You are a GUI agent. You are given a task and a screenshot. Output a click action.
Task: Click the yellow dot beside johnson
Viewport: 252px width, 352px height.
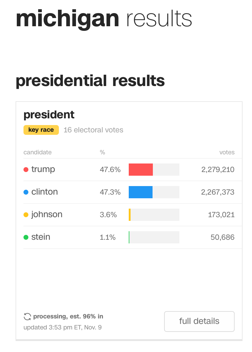click(26, 215)
